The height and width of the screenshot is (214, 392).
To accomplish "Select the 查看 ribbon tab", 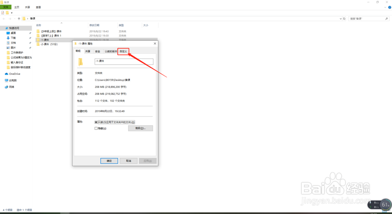I will [x=38, y=7].
